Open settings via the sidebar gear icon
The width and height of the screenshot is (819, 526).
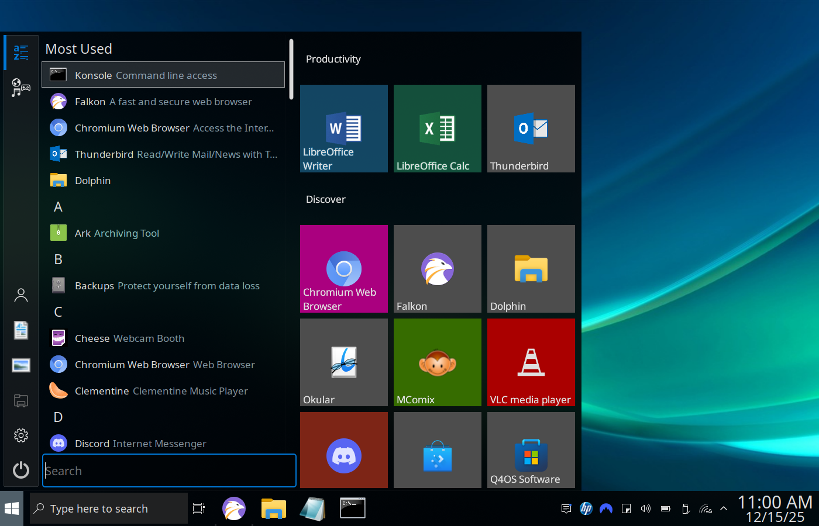20,435
